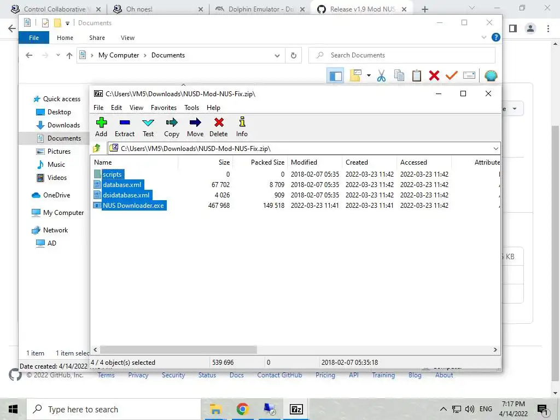This screenshot has width=560, height=420.
Task: Open the 7-Zip View menu
Action: [136, 108]
